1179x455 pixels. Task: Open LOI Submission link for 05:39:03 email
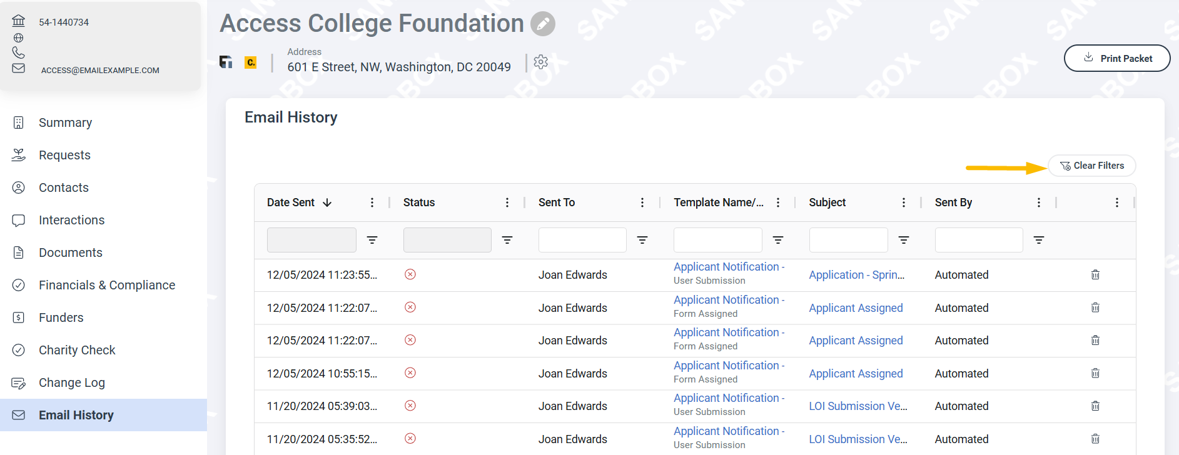coord(858,406)
